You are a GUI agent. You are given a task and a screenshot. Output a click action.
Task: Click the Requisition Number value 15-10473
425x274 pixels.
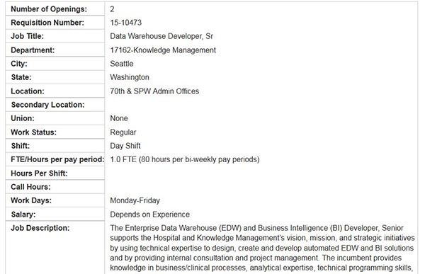click(126, 23)
